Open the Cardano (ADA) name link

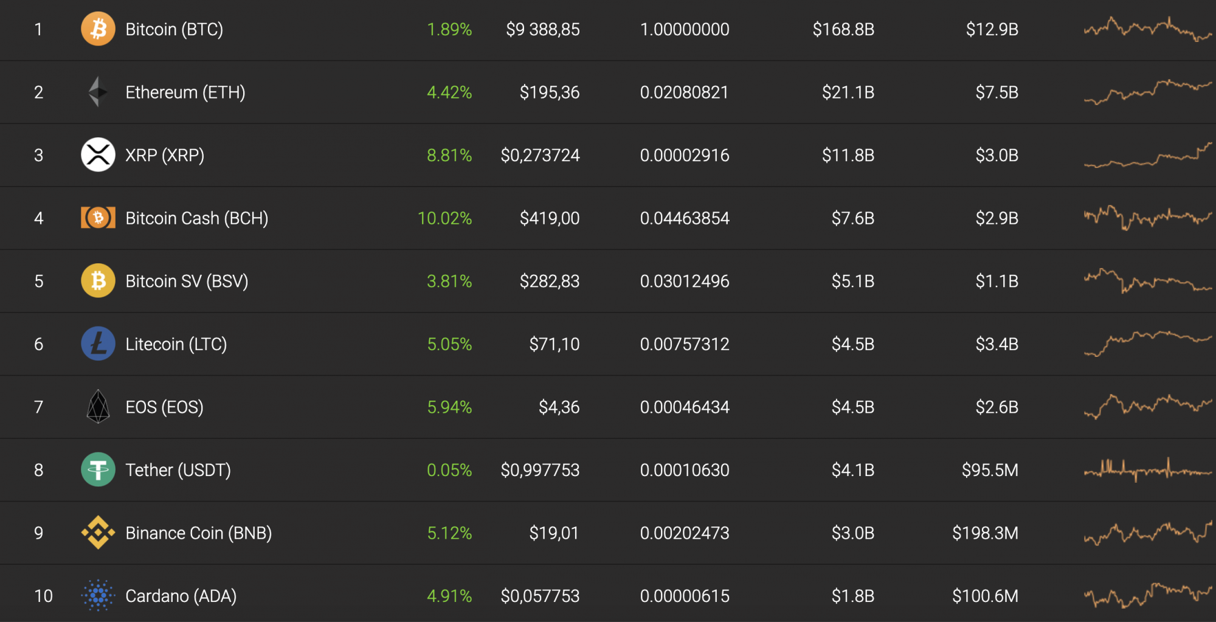point(181,596)
